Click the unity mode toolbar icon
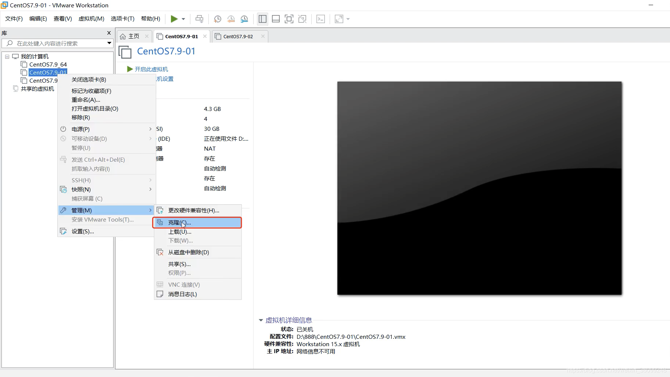Screen dimensions: 670x377 (302, 19)
